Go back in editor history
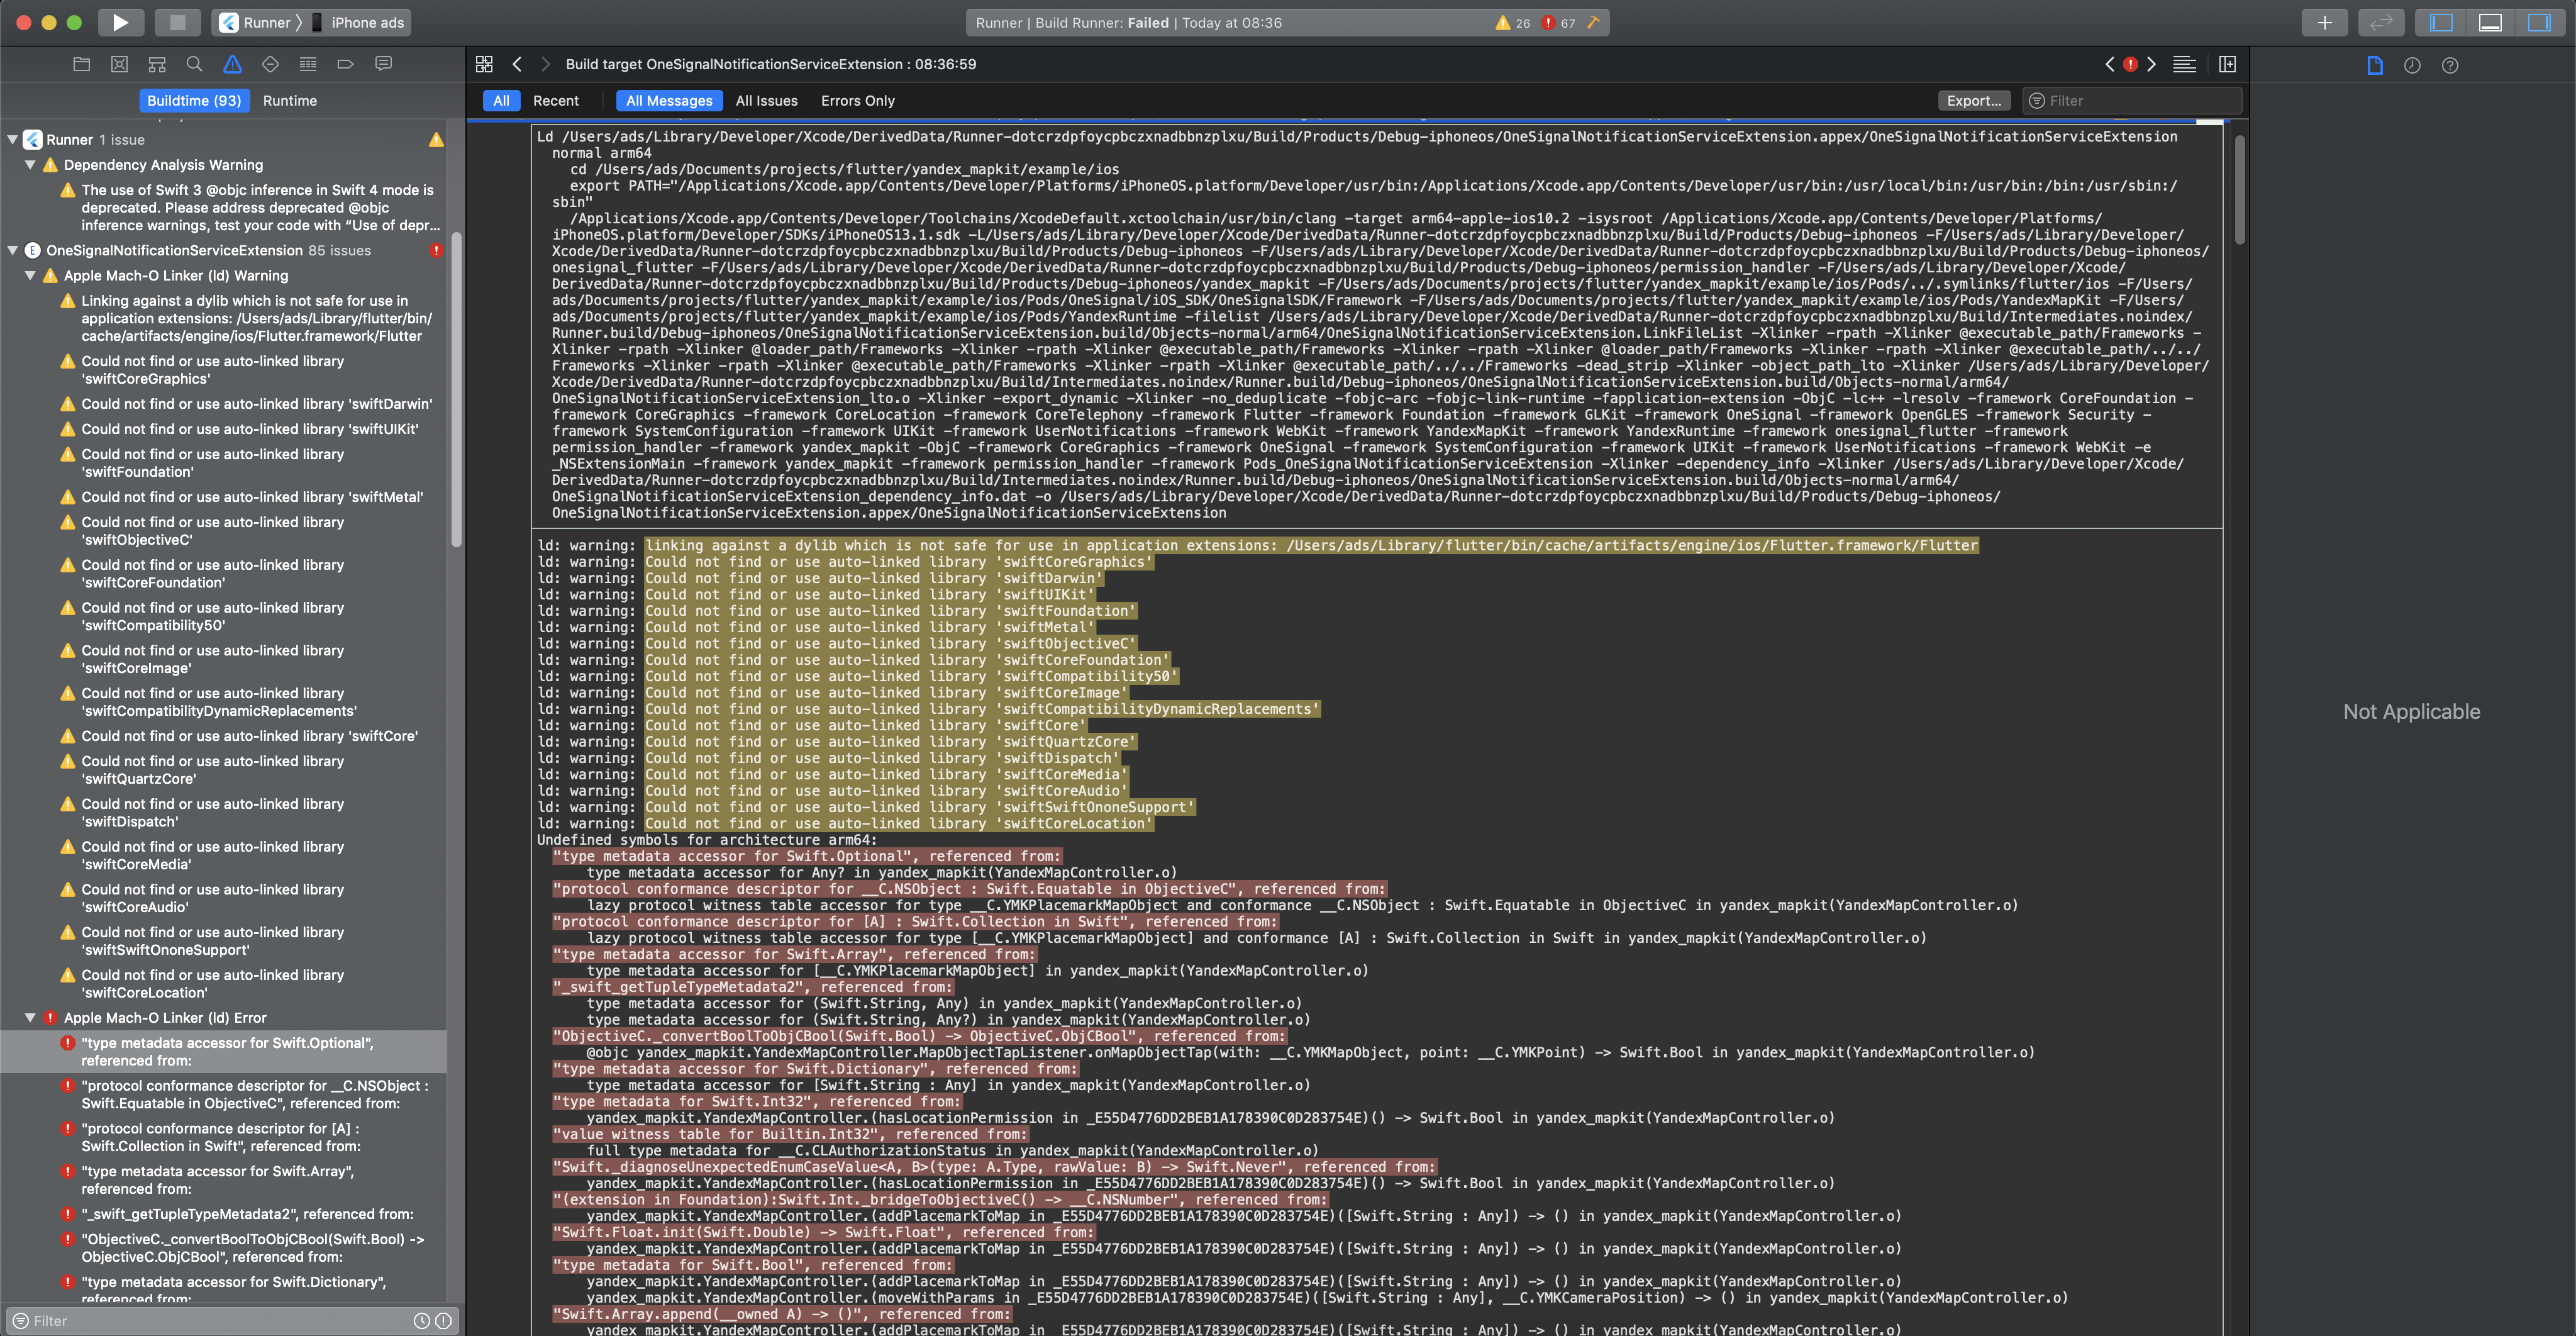The width and height of the screenshot is (2576, 1336). point(517,64)
